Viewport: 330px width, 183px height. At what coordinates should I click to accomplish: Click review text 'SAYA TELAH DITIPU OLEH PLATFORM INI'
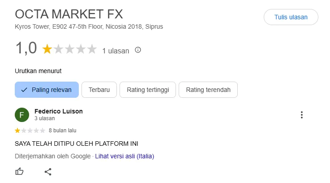[x=77, y=144]
